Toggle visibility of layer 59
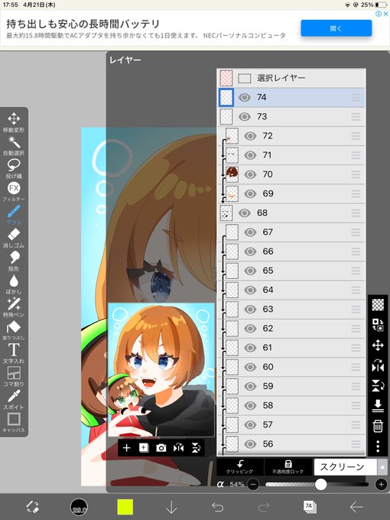The image size is (390, 520). [x=250, y=386]
